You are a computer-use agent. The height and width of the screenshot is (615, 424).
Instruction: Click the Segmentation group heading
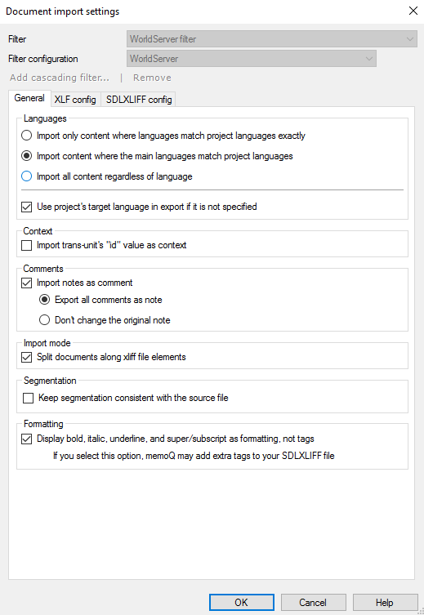click(50, 381)
